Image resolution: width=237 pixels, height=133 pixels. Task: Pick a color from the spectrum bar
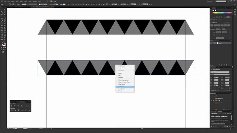tap(222, 13)
